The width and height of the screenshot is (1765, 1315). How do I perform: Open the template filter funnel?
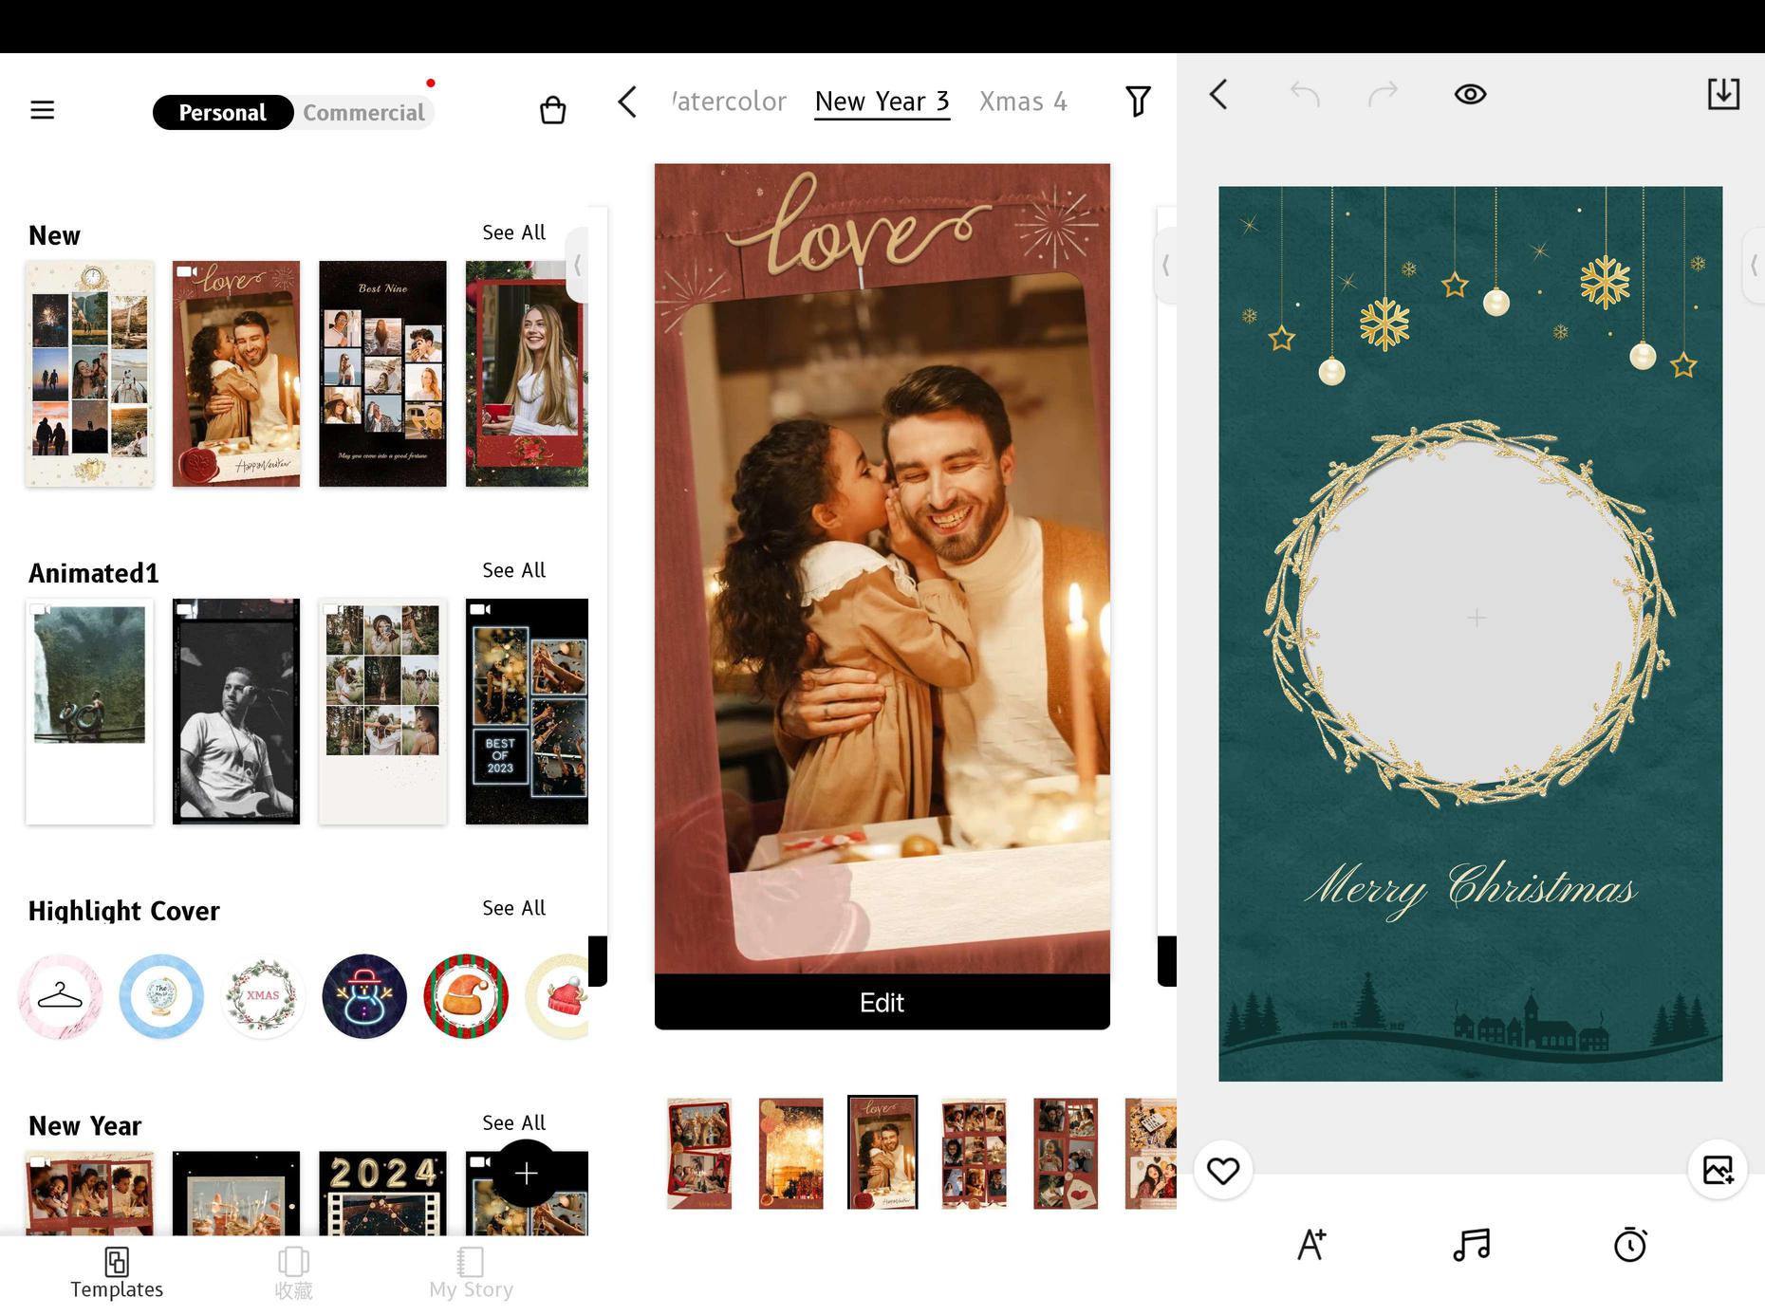coord(1137,102)
